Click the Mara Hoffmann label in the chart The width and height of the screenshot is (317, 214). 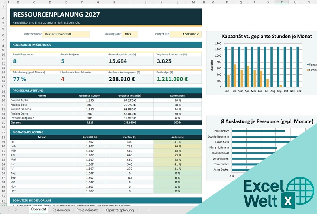click(x=219, y=147)
